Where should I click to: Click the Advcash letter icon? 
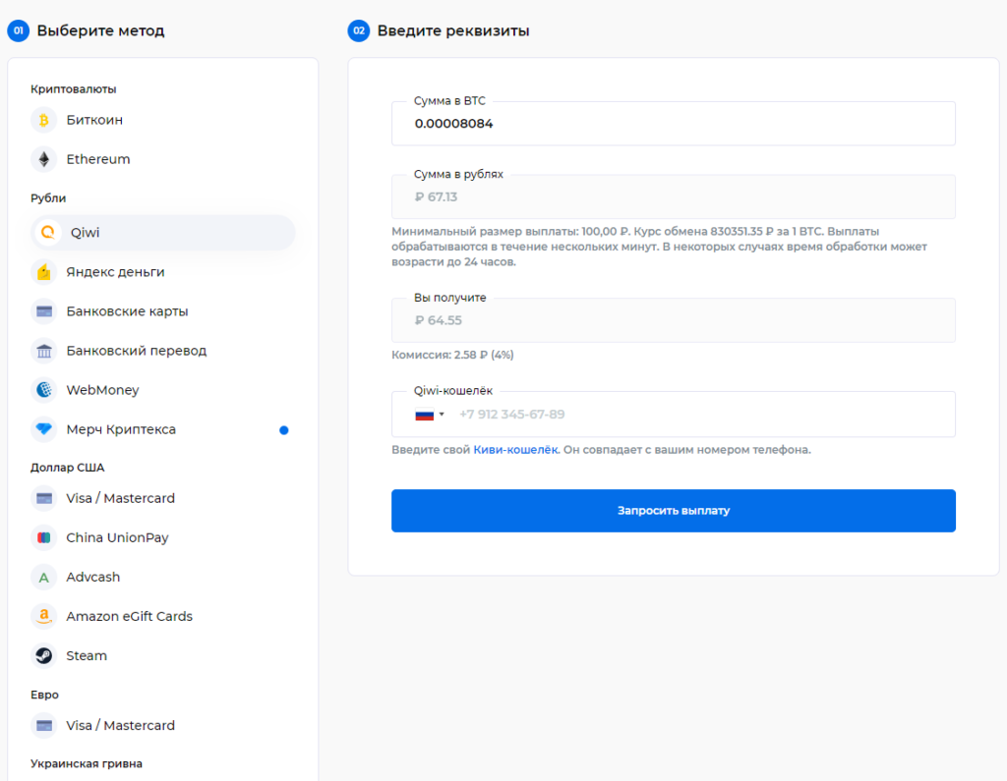pos(43,577)
